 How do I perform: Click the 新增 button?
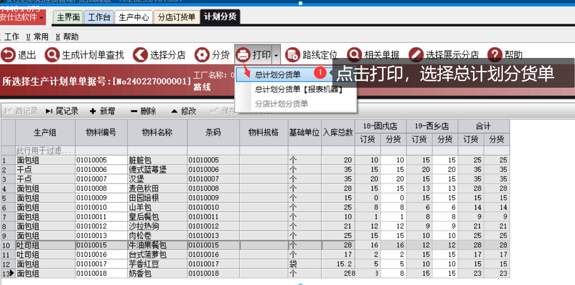point(102,111)
